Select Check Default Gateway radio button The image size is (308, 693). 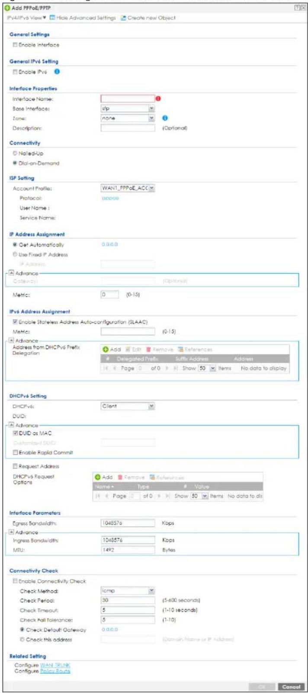pos(22,630)
